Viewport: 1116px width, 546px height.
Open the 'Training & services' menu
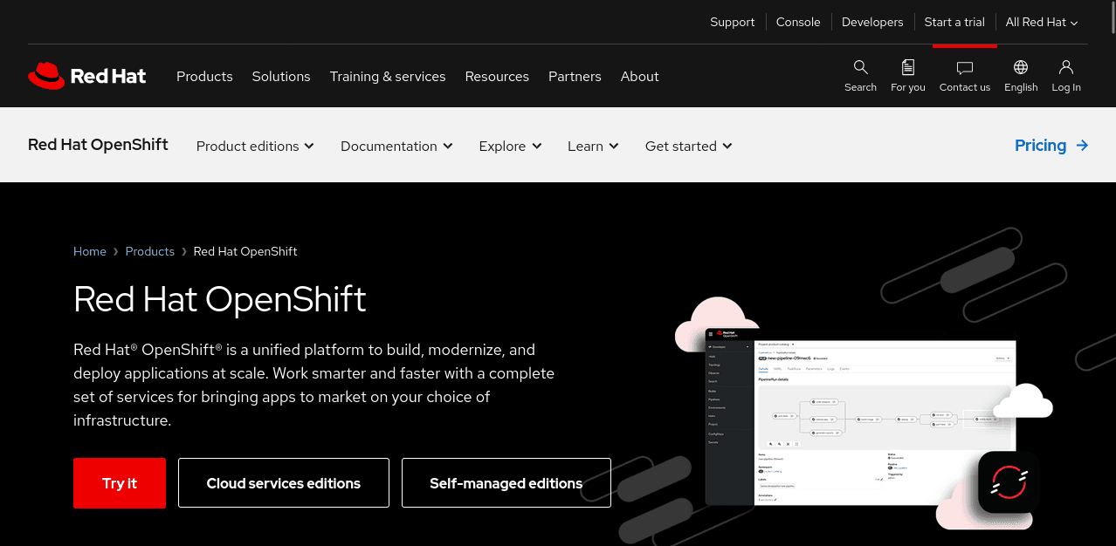click(x=388, y=77)
